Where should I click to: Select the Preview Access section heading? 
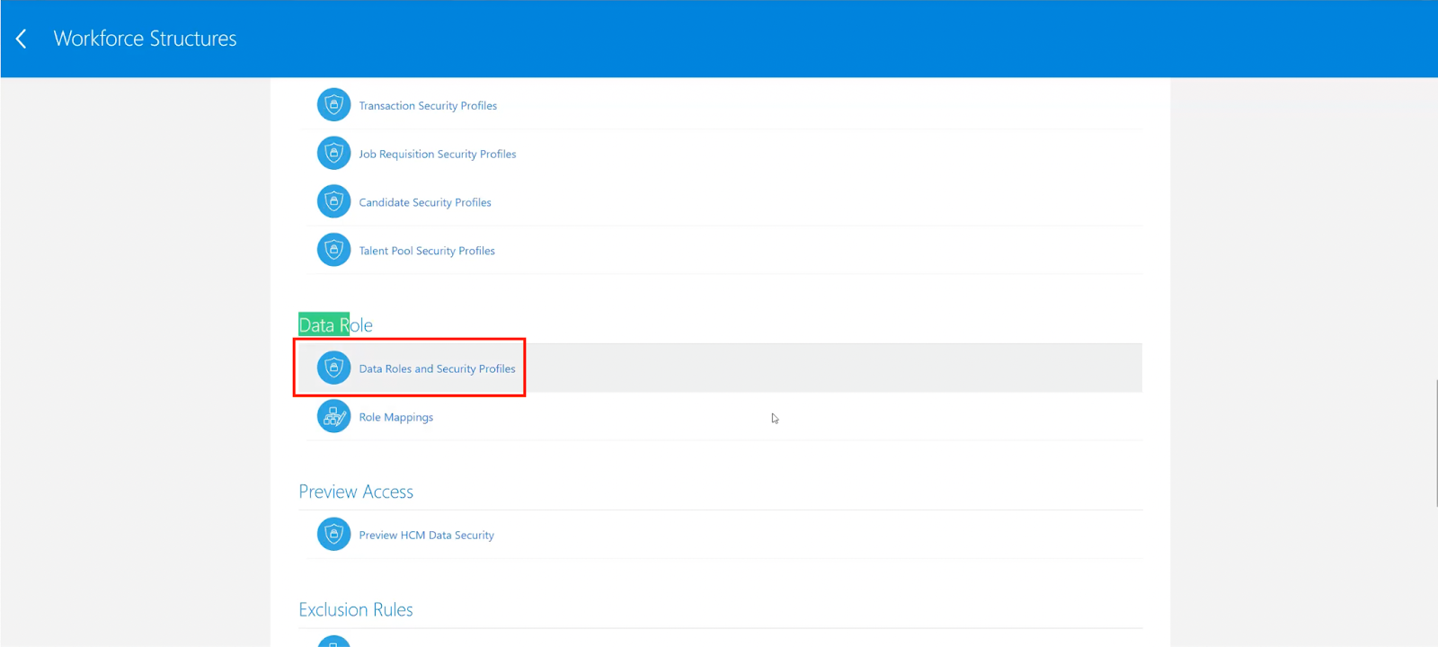[356, 492]
